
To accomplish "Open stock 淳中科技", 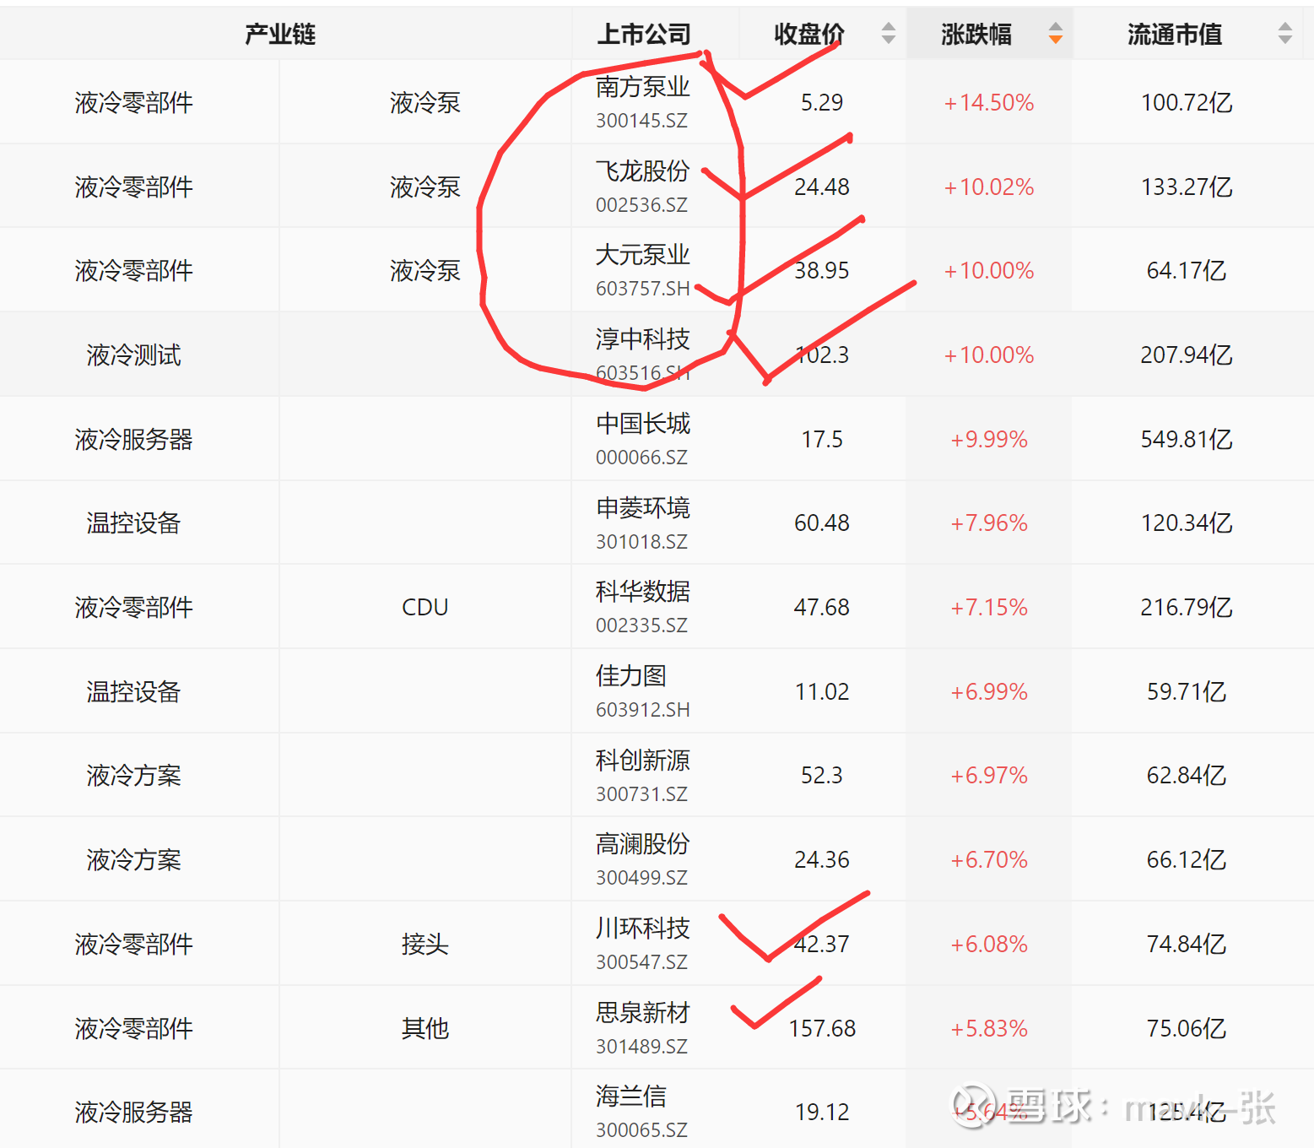I will click(643, 339).
